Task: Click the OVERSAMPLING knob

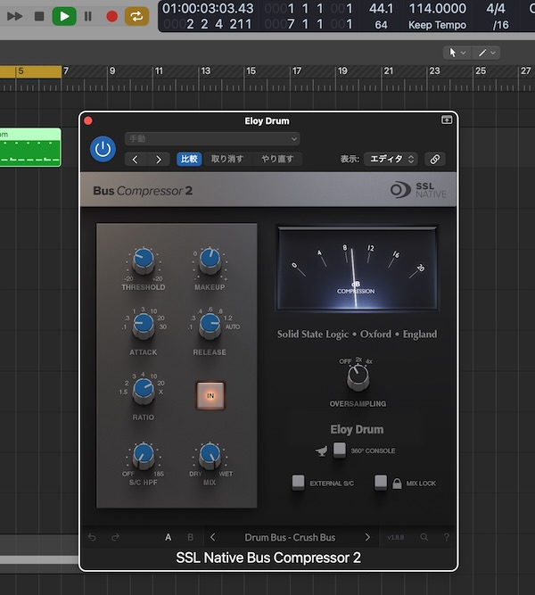Action: 358,377
